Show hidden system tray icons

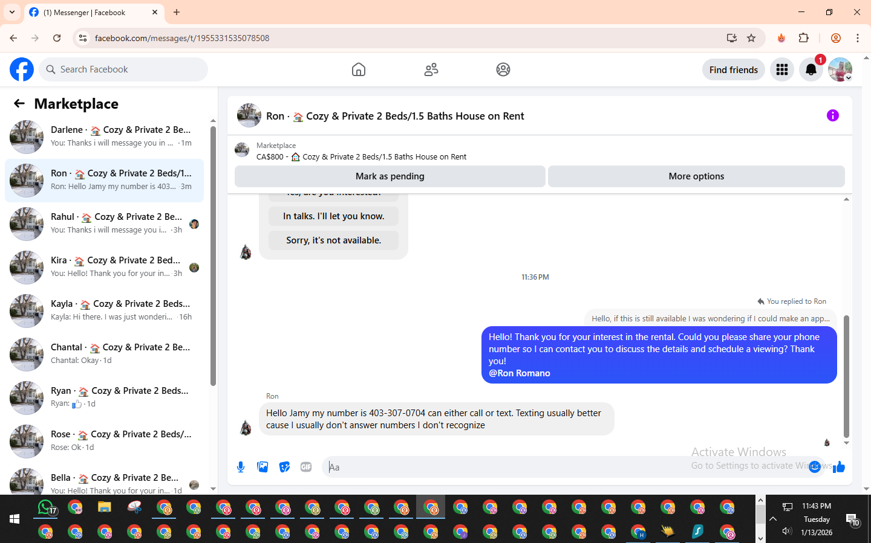point(773,519)
